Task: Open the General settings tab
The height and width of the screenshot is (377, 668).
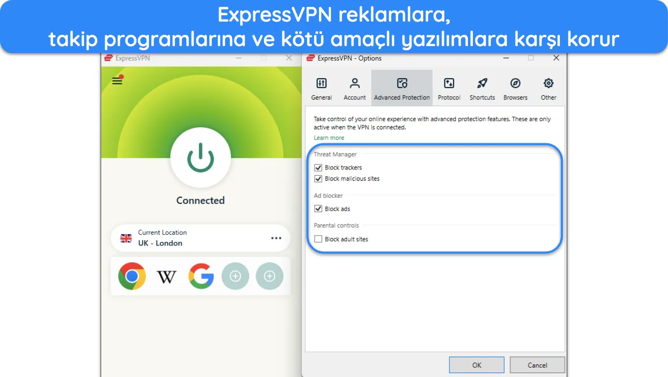Action: [321, 89]
